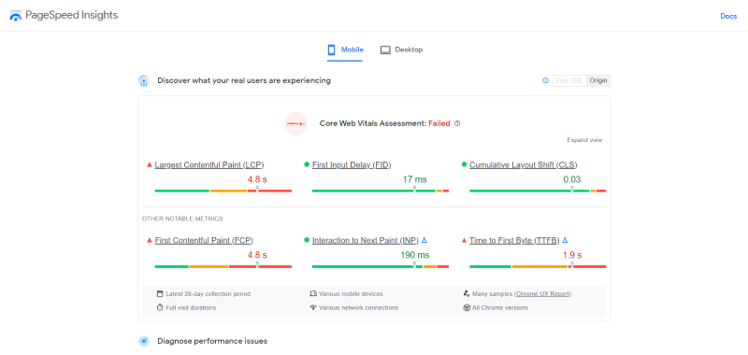Viewport: 748px width, 355px height.
Task: Open the Docs link in header
Action: coord(728,16)
